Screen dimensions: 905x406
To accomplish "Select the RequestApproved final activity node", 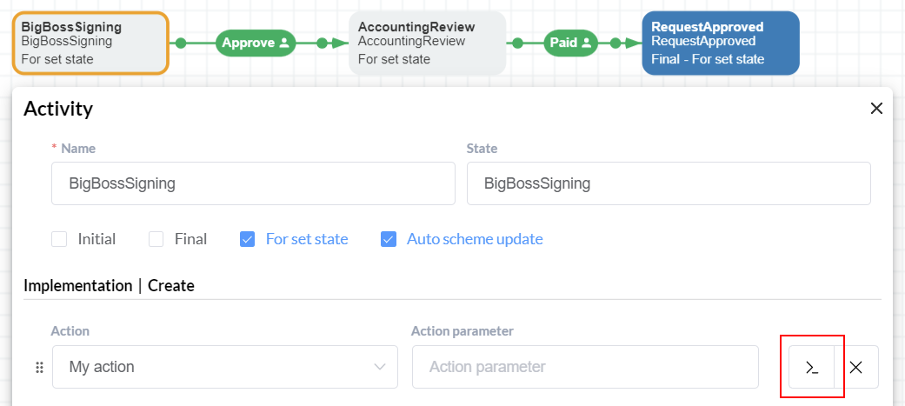I will (721, 43).
